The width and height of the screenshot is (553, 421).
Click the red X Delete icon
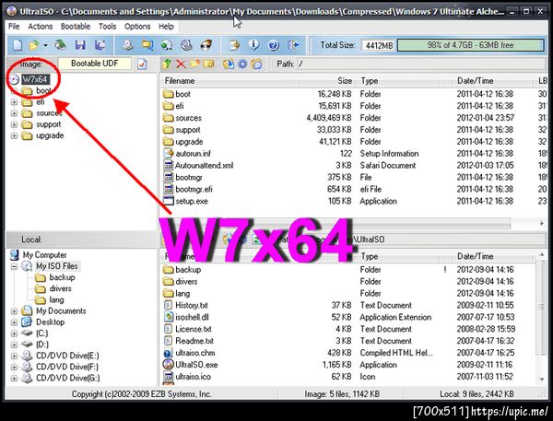(181, 64)
